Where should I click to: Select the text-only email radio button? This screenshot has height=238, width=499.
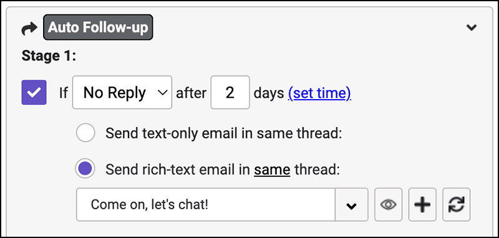pyautogui.click(x=85, y=133)
